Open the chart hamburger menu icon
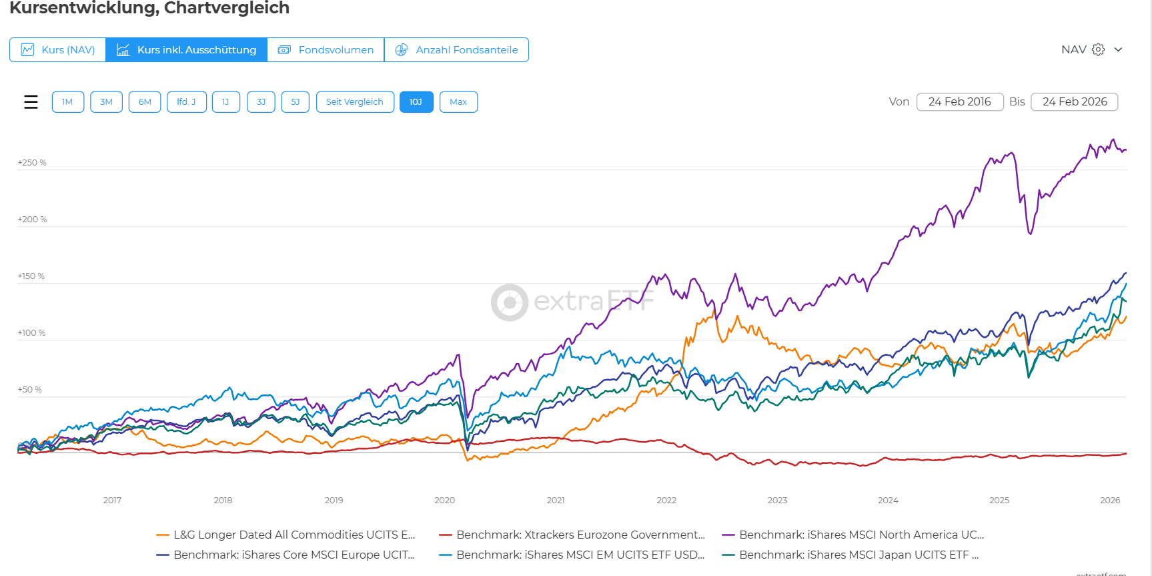This screenshot has width=1152, height=576. 31,102
